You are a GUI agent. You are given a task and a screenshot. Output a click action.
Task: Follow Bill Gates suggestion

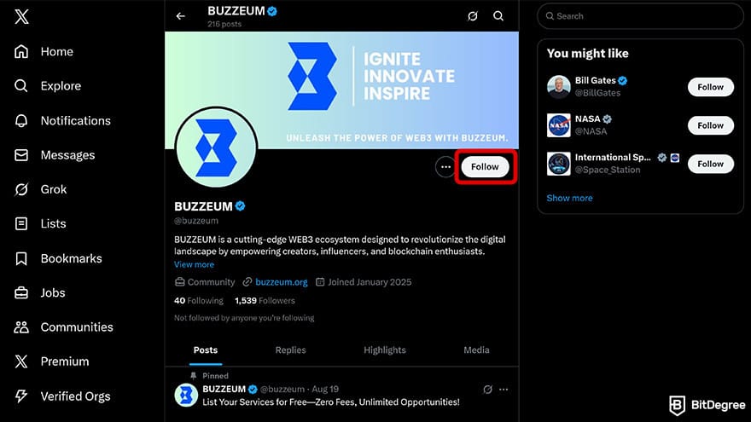tap(710, 87)
